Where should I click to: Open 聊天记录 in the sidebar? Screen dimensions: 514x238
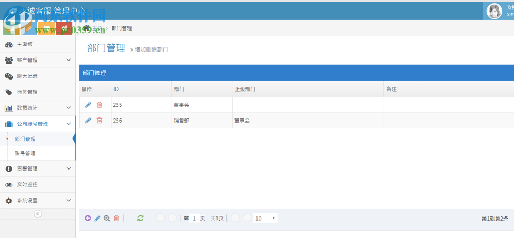point(38,76)
